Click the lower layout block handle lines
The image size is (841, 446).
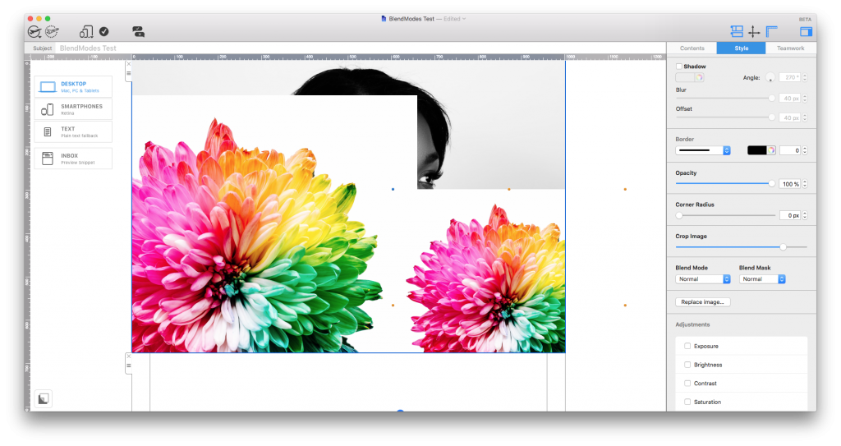pyautogui.click(x=129, y=366)
